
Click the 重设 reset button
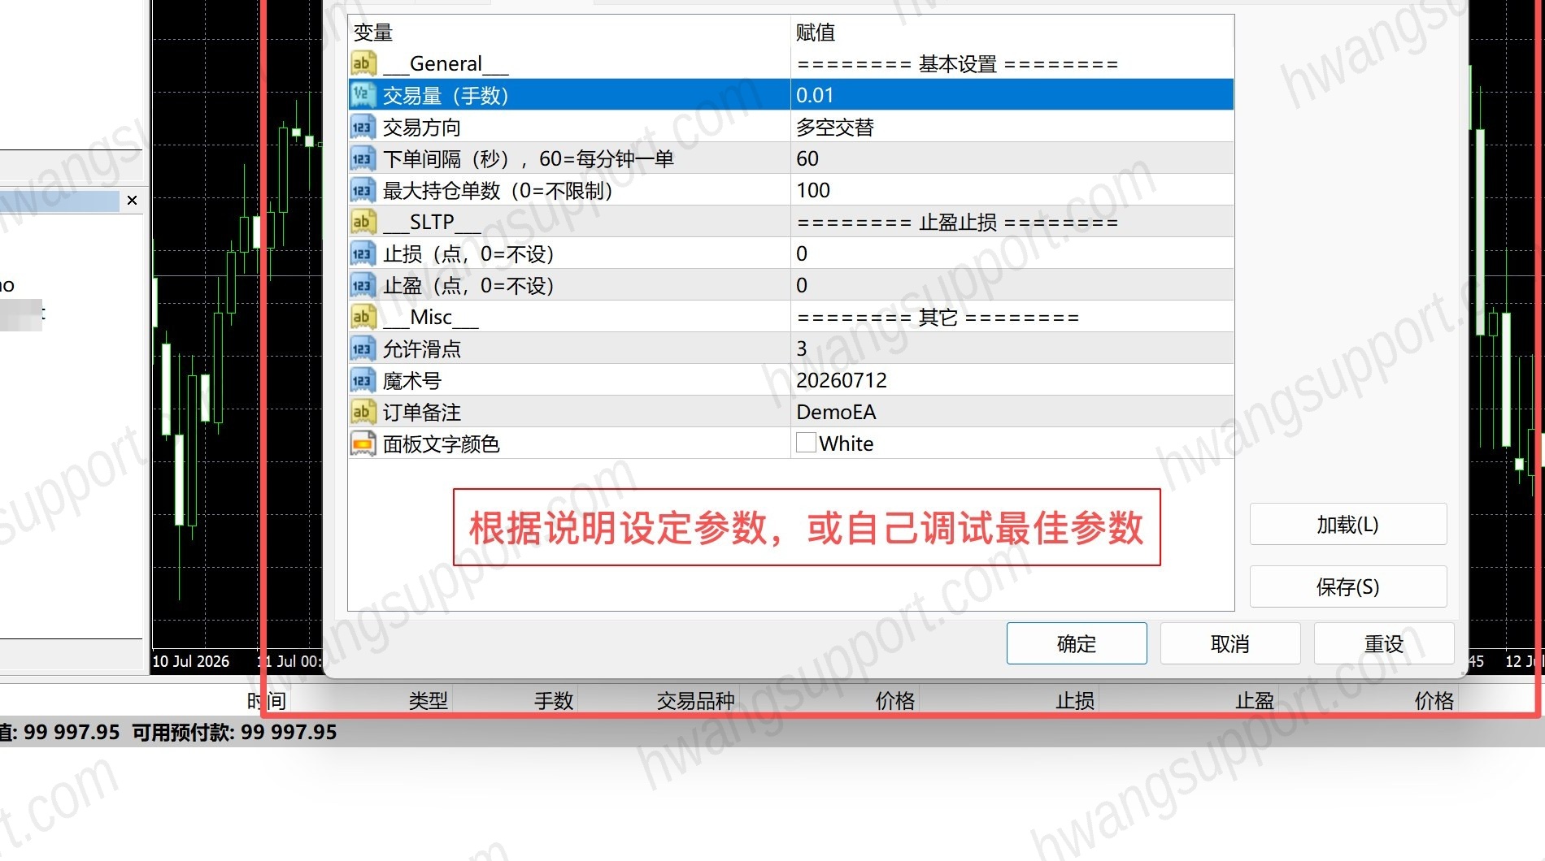1384,643
